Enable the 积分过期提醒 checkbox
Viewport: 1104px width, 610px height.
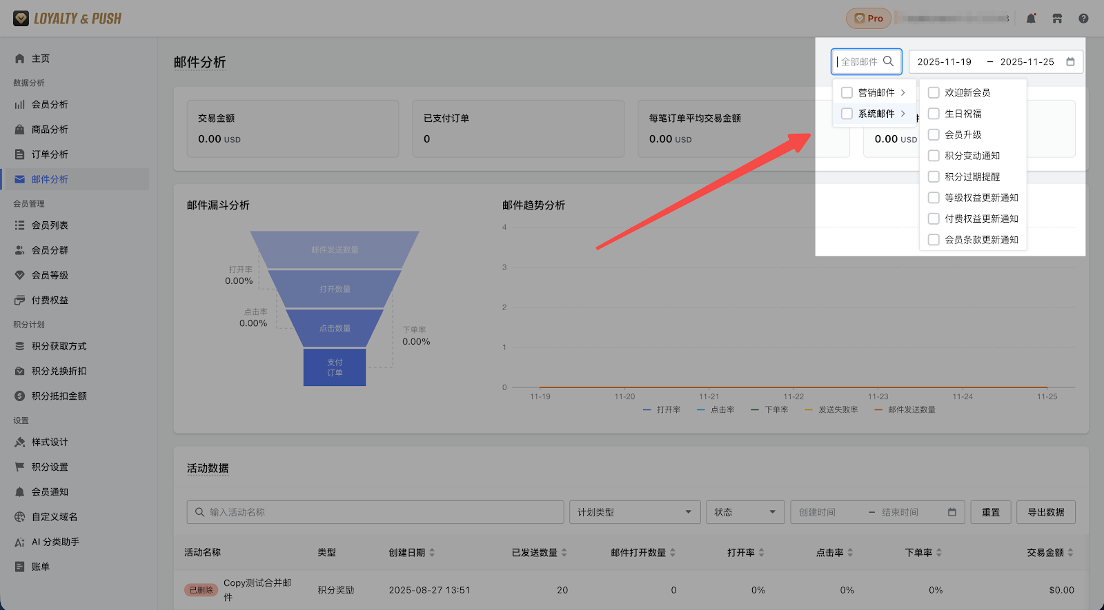click(x=934, y=176)
